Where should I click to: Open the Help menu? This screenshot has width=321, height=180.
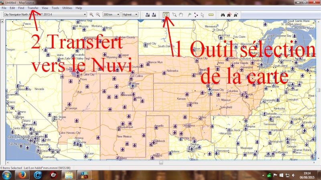click(79, 8)
